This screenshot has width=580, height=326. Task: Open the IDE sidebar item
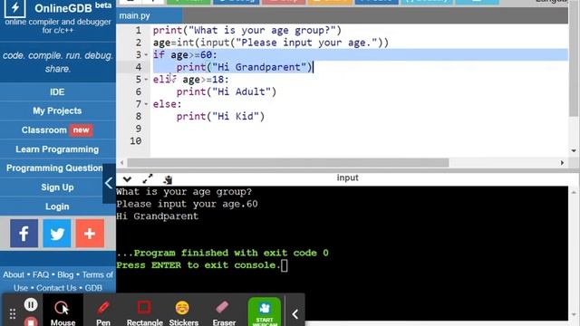(57, 92)
